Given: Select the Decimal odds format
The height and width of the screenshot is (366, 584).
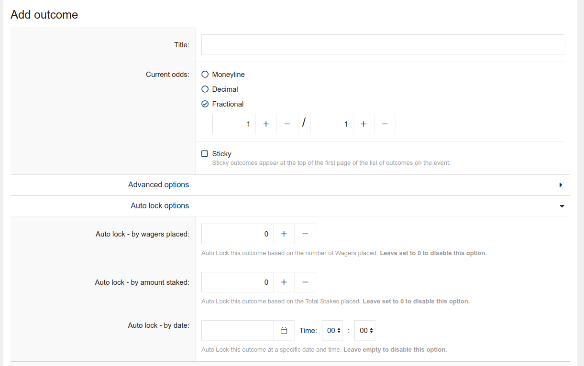Looking at the screenshot, I should point(205,89).
